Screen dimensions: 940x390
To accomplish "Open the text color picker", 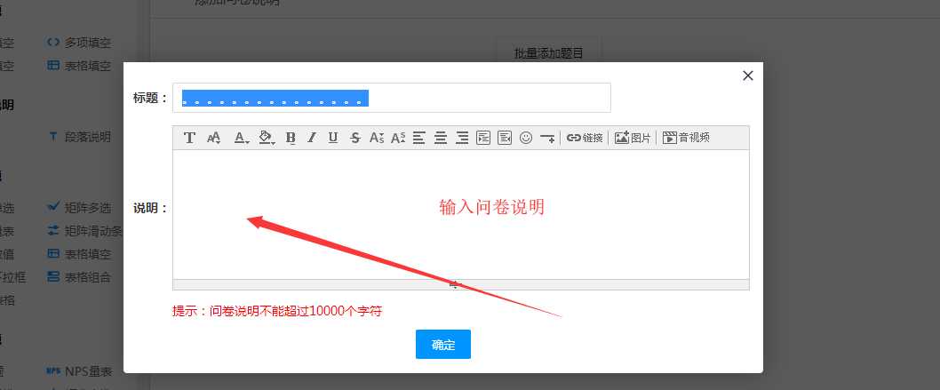I will coord(241,138).
